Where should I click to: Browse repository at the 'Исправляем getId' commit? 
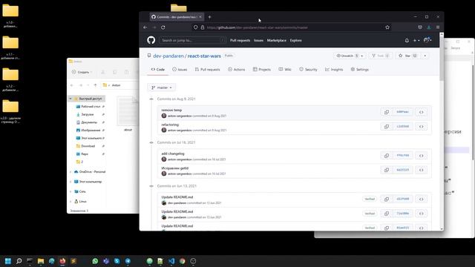click(x=422, y=170)
